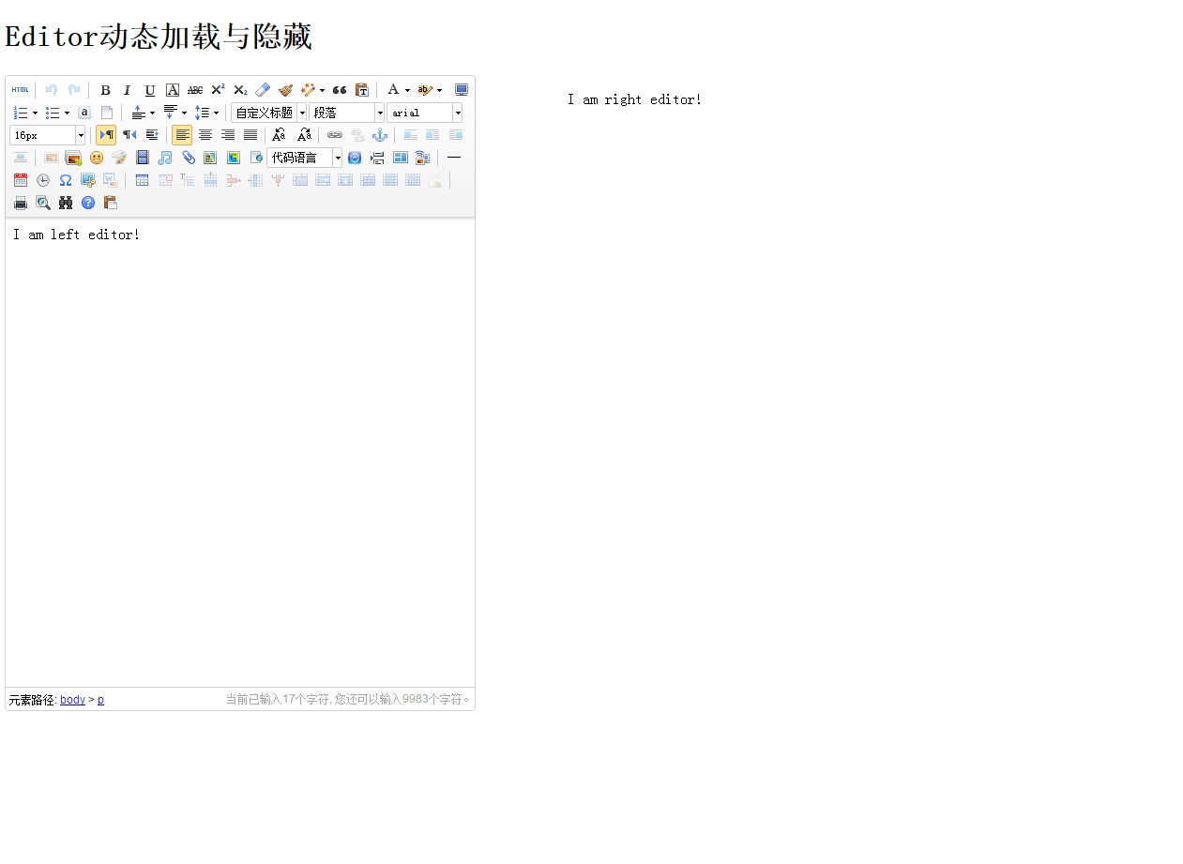This screenshot has width=1183, height=864.
Task: Click the print icon
Action: pyautogui.click(x=21, y=203)
